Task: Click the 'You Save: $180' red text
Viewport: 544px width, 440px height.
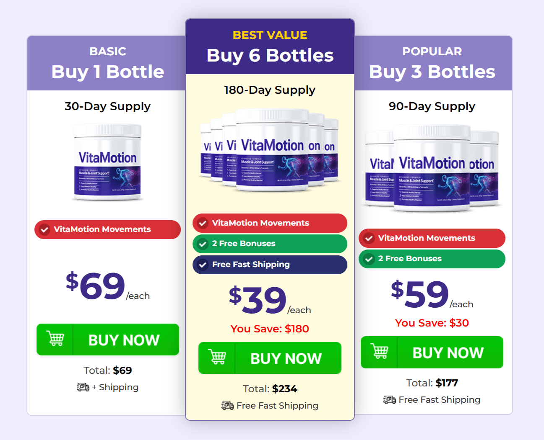Action: pos(270,329)
